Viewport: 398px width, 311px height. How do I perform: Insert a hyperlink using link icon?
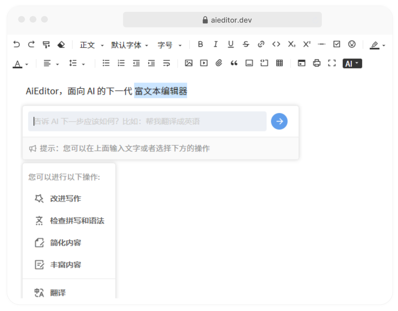coord(261,44)
